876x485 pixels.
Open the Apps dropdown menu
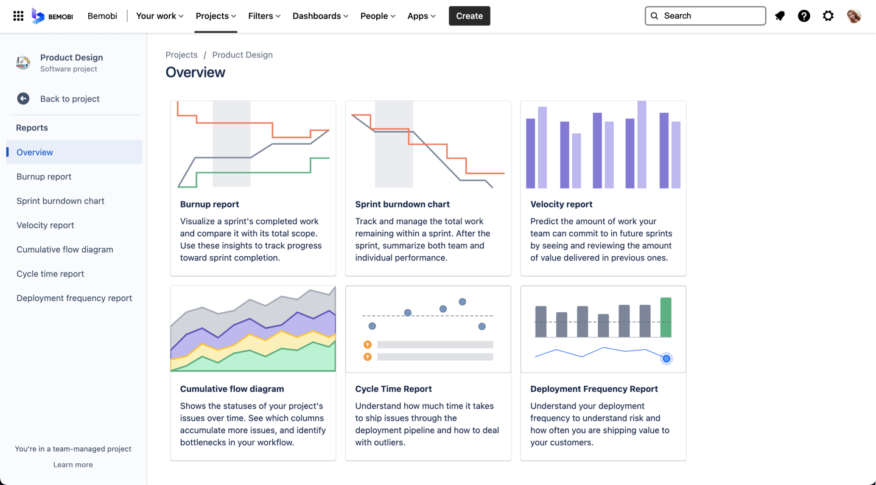pos(422,16)
